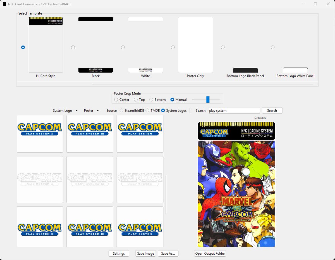Screen dimensions: 335x260
Task: Select the Poster Only template radio button
Action: coord(173,48)
